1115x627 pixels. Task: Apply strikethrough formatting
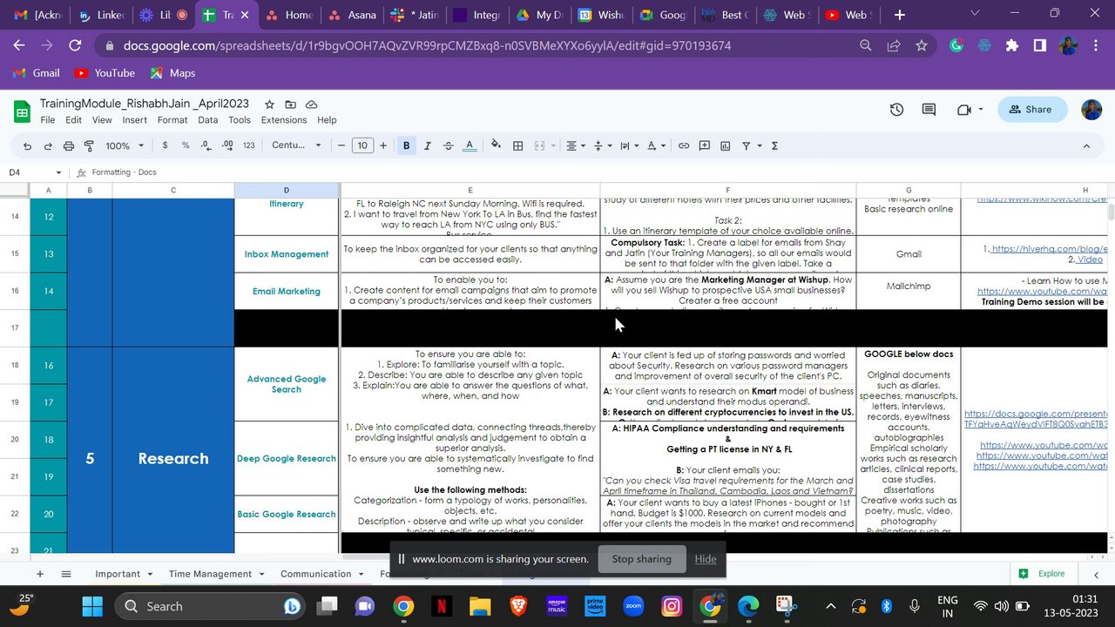pyautogui.click(x=448, y=145)
